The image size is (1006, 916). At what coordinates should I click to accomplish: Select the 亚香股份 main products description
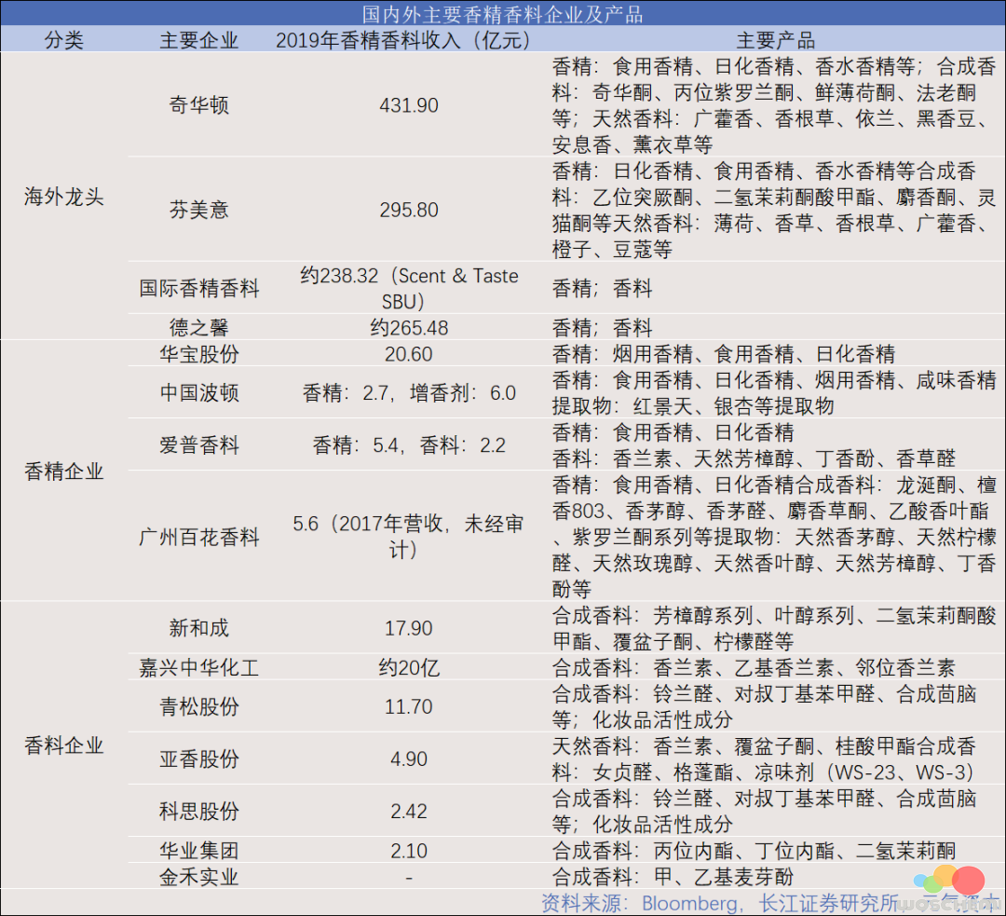coord(764,759)
